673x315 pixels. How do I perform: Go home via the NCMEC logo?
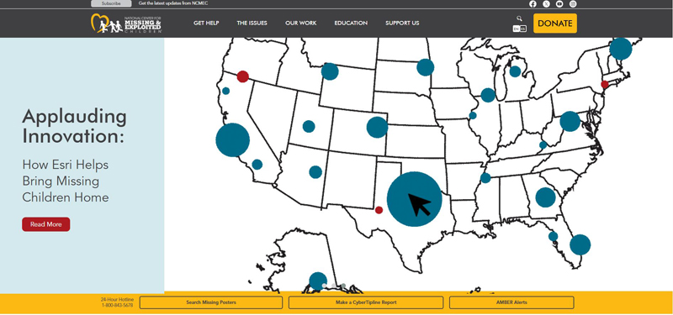[x=126, y=24]
